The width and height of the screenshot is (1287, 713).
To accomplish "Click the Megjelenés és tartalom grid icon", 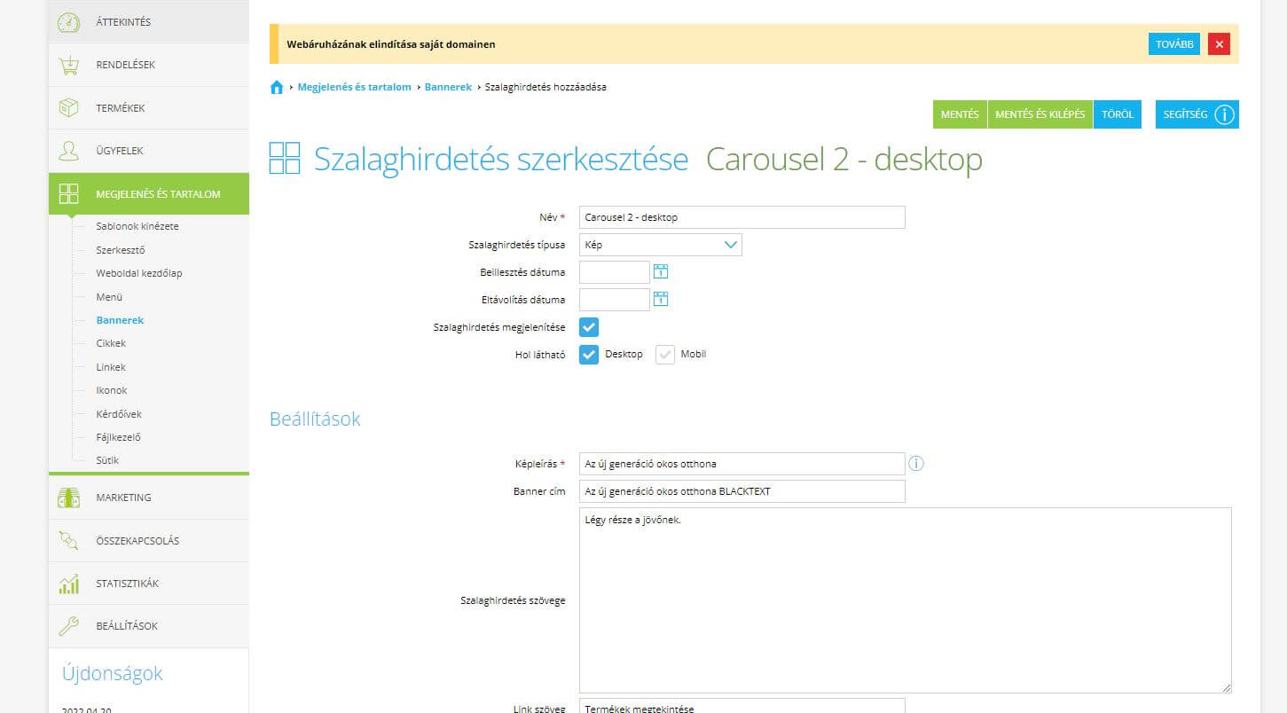I will point(68,194).
